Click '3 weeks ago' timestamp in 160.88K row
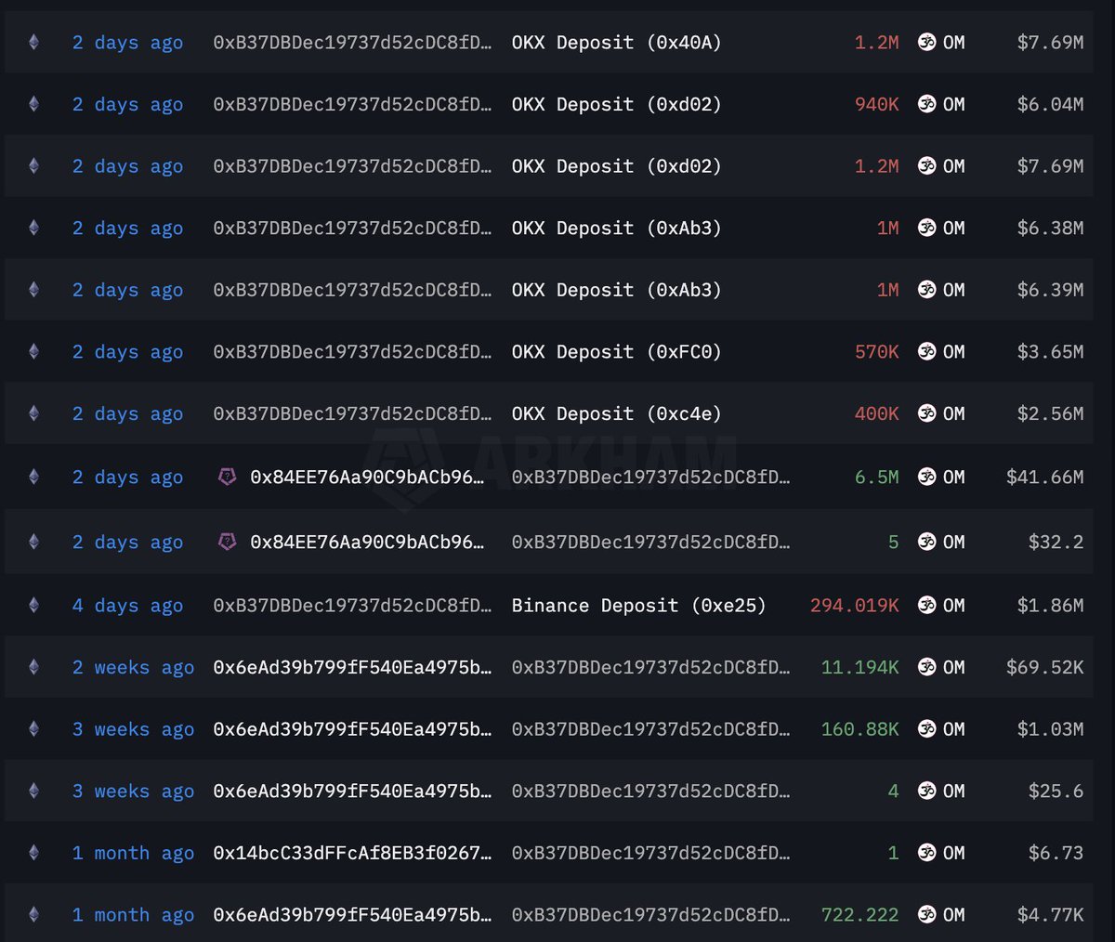The width and height of the screenshot is (1115, 942). point(133,730)
